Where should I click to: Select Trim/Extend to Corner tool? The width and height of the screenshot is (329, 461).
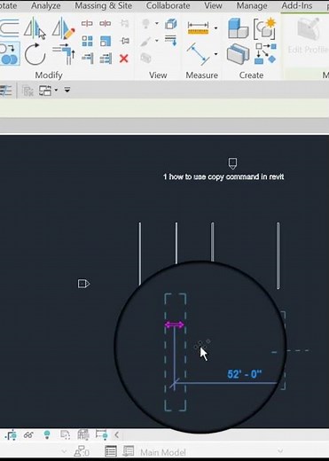coord(63,54)
